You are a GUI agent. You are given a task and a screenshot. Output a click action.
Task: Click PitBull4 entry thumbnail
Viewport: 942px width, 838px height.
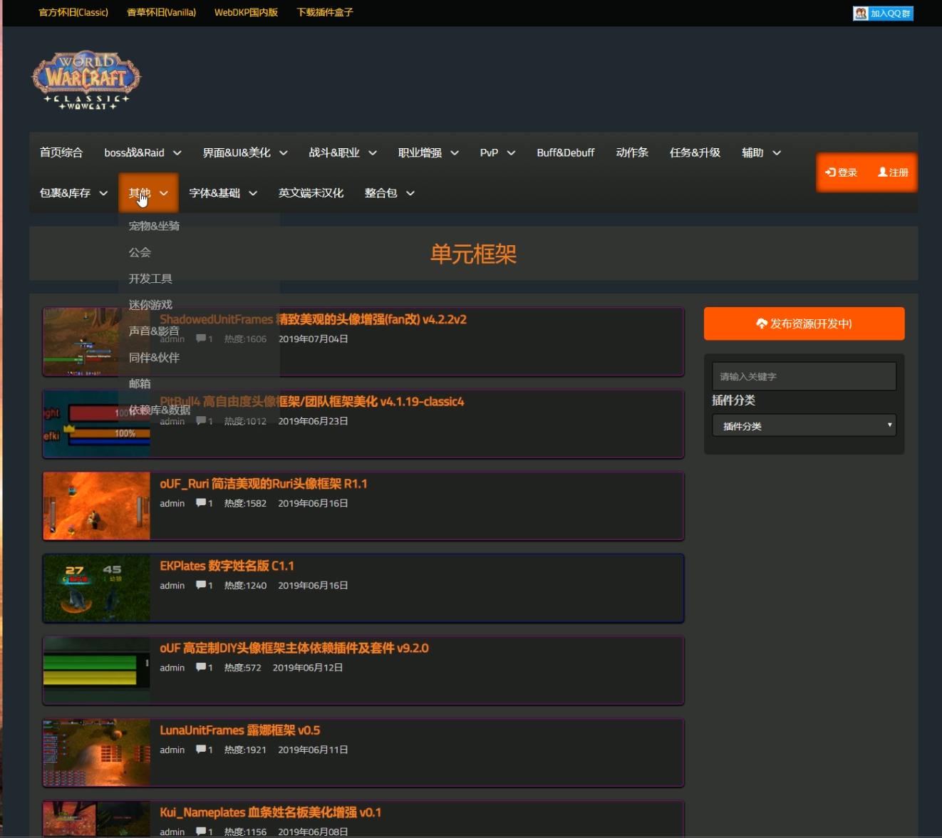click(97, 423)
